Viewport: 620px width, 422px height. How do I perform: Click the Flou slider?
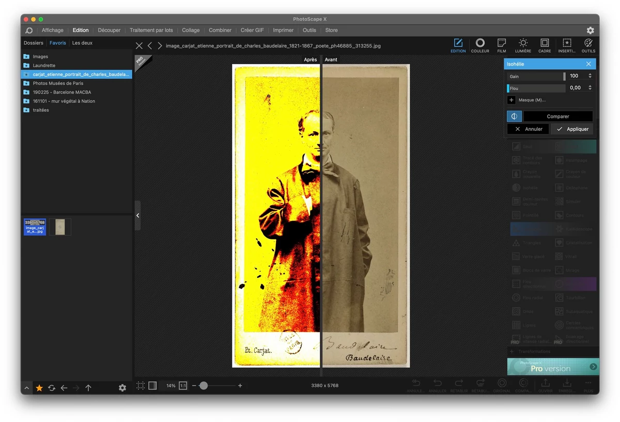(x=536, y=88)
